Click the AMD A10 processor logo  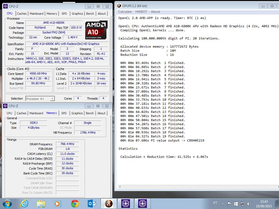coord(96,30)
